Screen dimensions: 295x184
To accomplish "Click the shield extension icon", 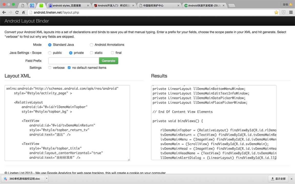I will [x=284, y=12].
